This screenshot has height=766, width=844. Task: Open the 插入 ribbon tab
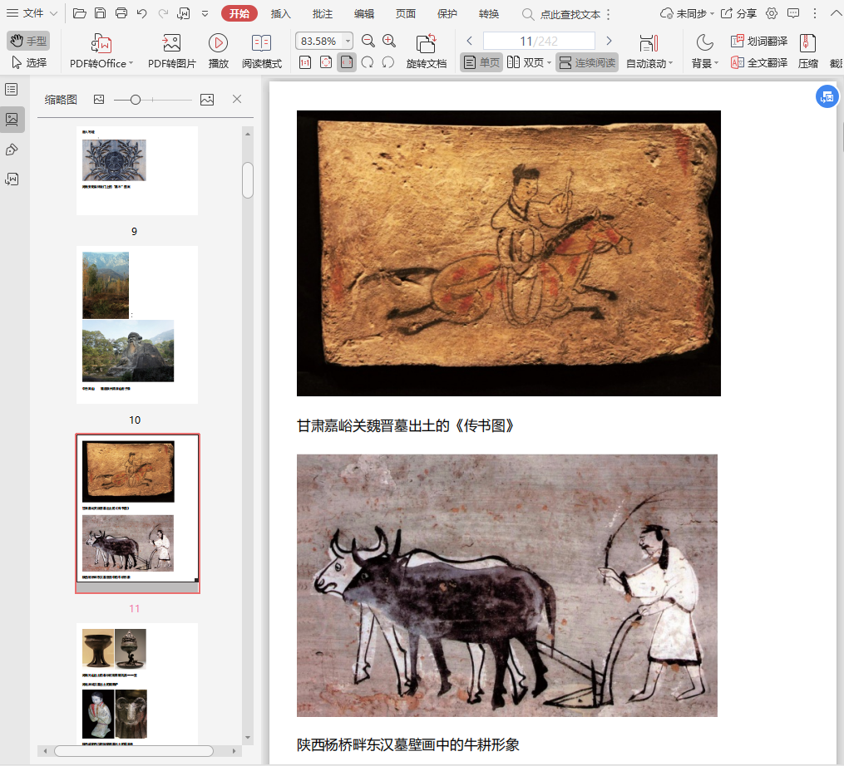(x=281, y=13)
